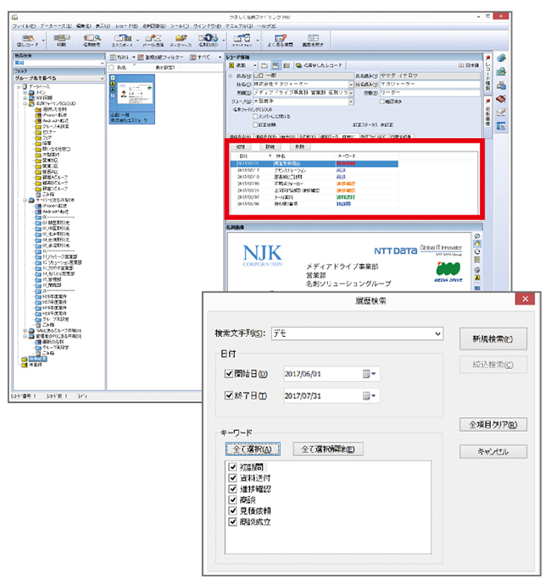This screenshot has height=584, width=551.
Task: Open the ツール menu
Action: coord(180,26)
